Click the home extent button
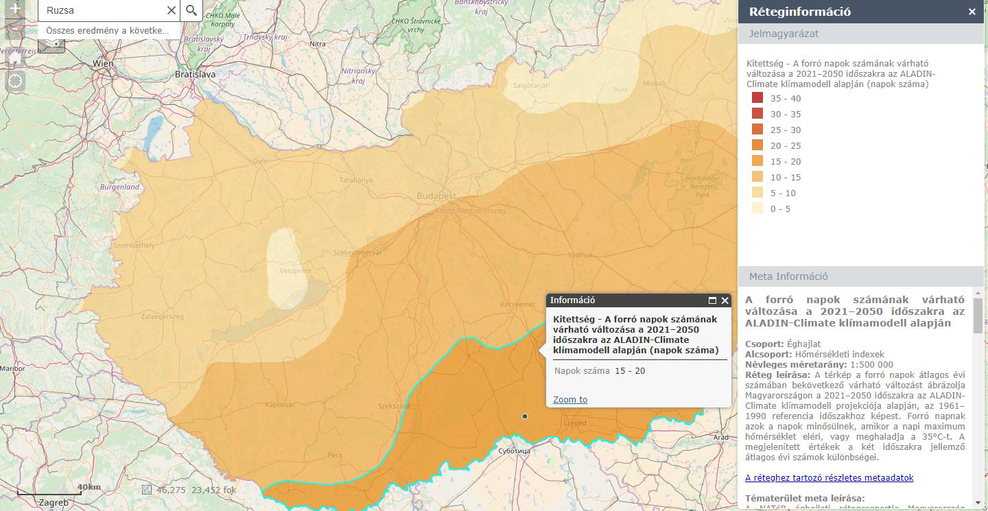The width and height of the screenshot is (988, 511). coord(14,60)
